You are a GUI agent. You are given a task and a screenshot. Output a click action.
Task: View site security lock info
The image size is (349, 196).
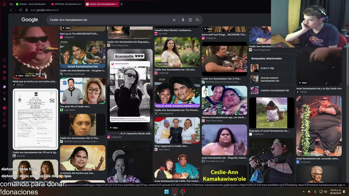click(26, 10)
